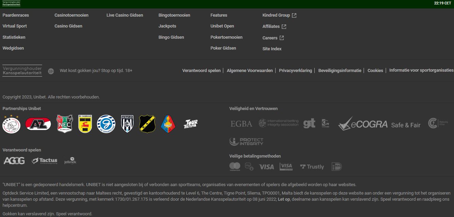
Task: Open Wedgidsen link
Action: coord(13,48)
